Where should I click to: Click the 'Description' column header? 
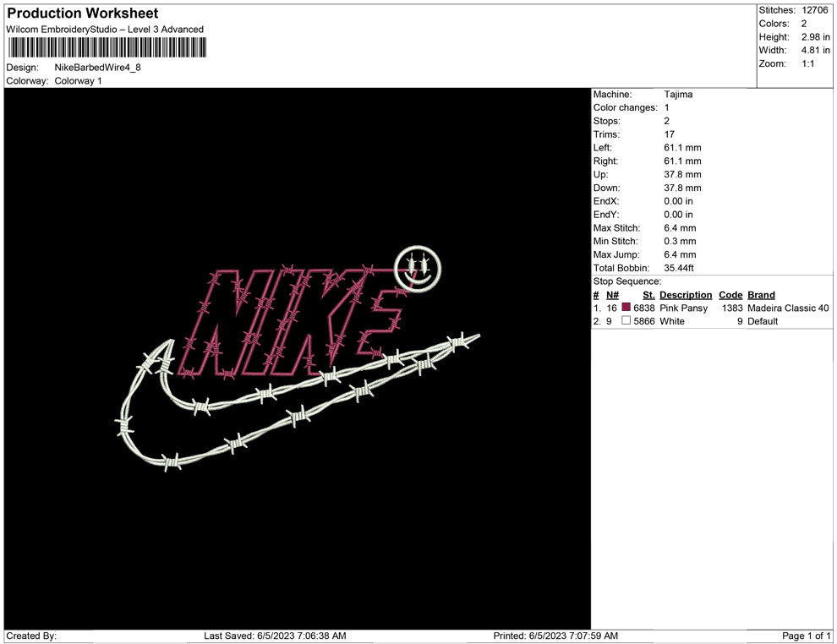686,295
